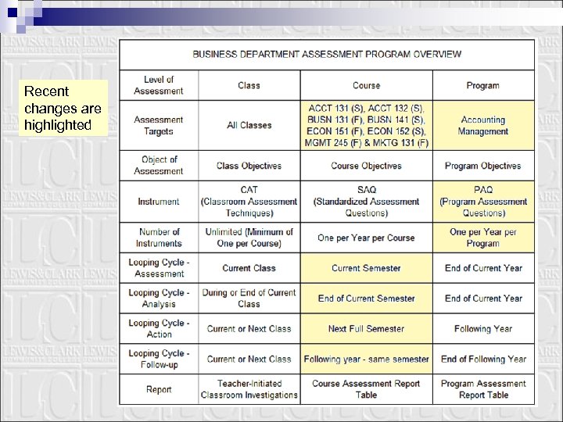Click the 'Number of Instruments' row label
The height and width of the screenshot is (422, 563).
click(x=159, y=238)
